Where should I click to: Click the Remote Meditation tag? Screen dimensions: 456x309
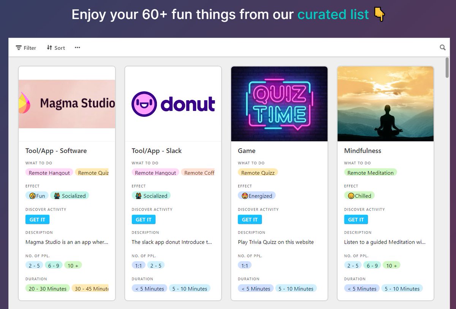[370, 173]
